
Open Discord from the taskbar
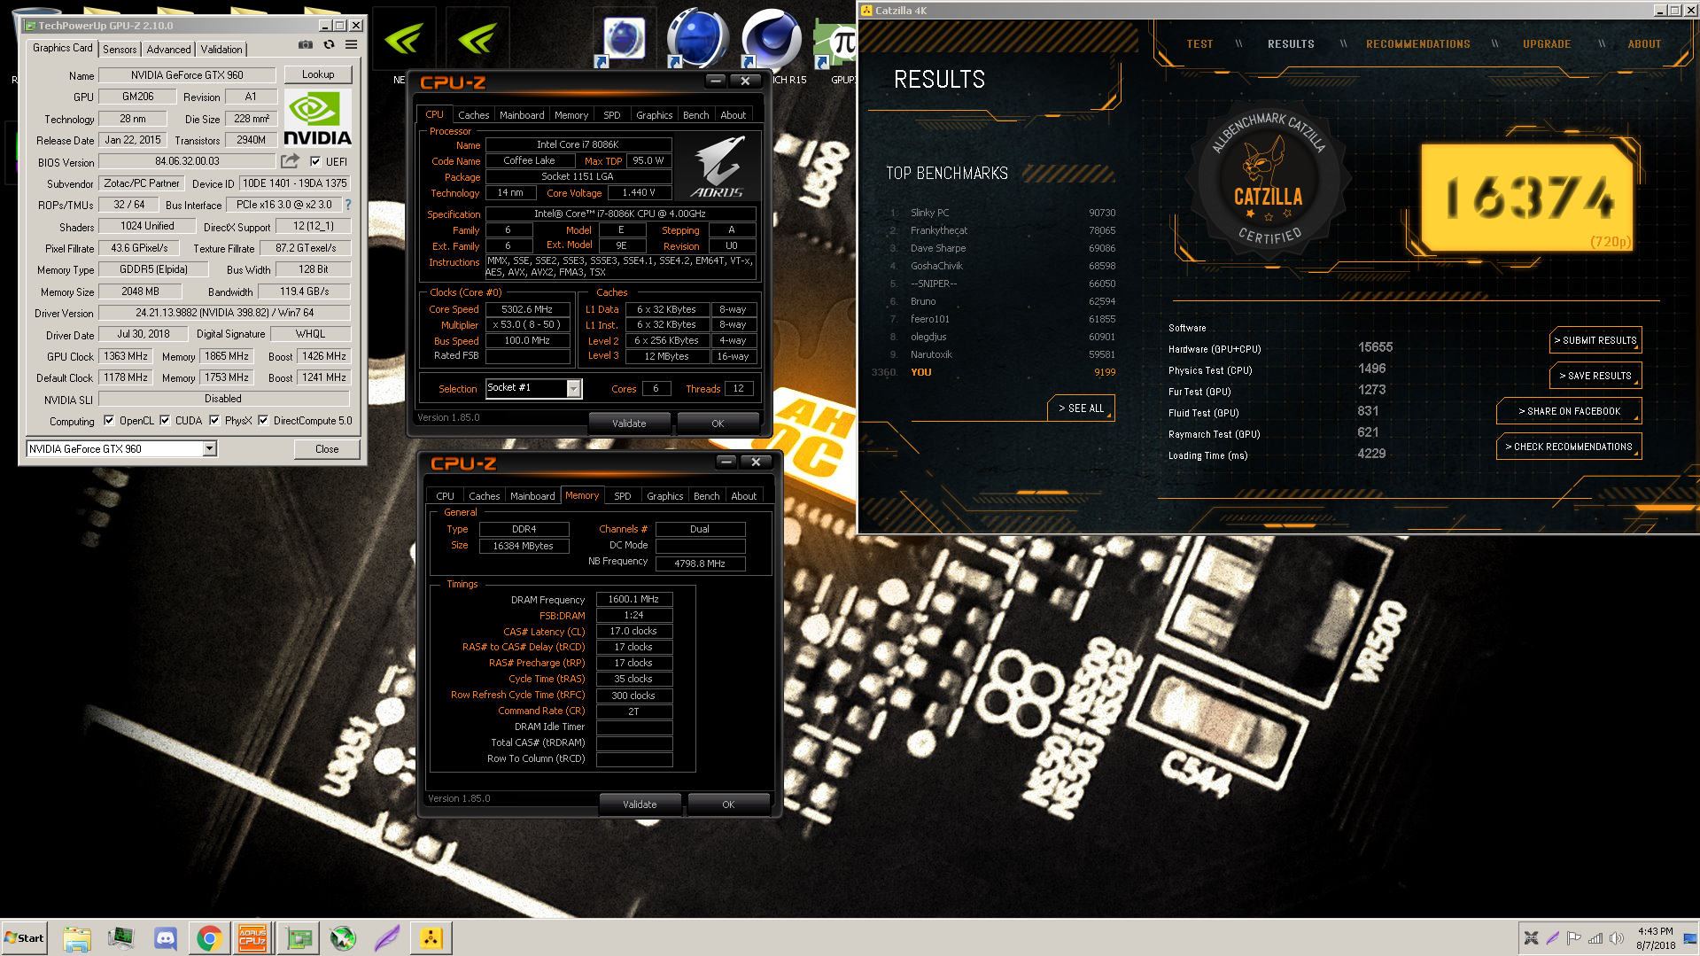pos(166,938)
